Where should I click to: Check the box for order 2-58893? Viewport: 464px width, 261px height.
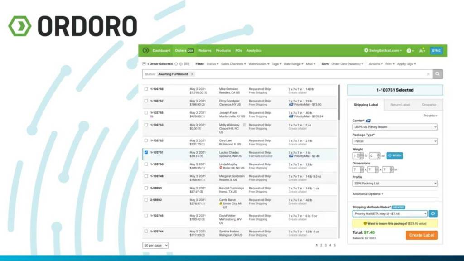pyautogui.click(x=146, y=188)
